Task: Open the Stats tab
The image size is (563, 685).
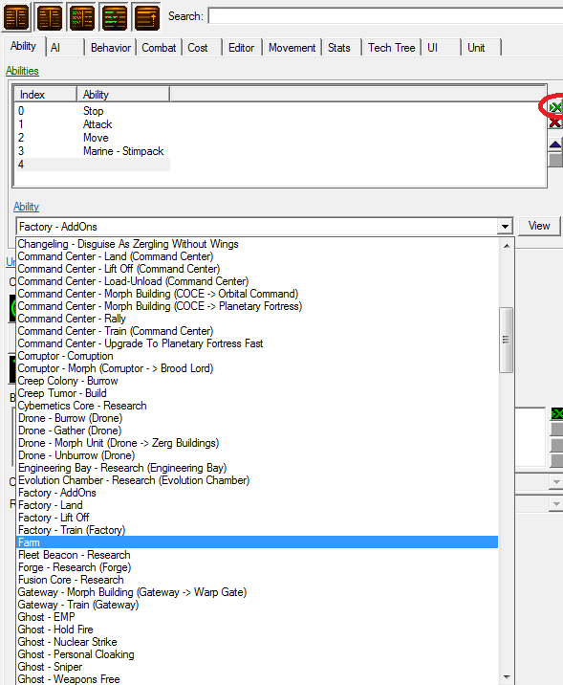Action: (341, 48)
